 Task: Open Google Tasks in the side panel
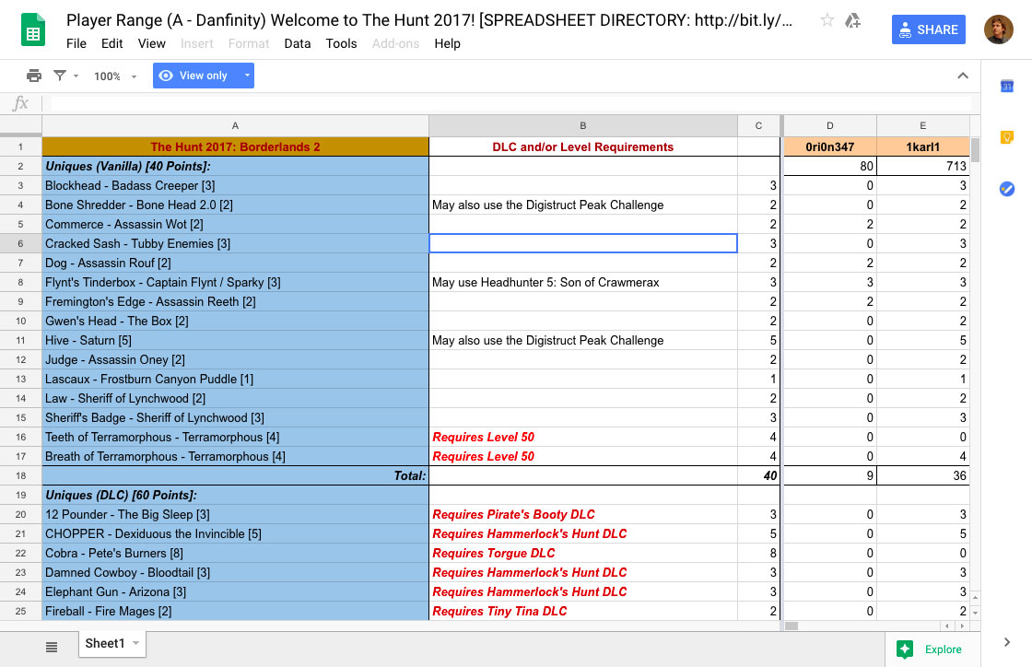point(1007,189)
